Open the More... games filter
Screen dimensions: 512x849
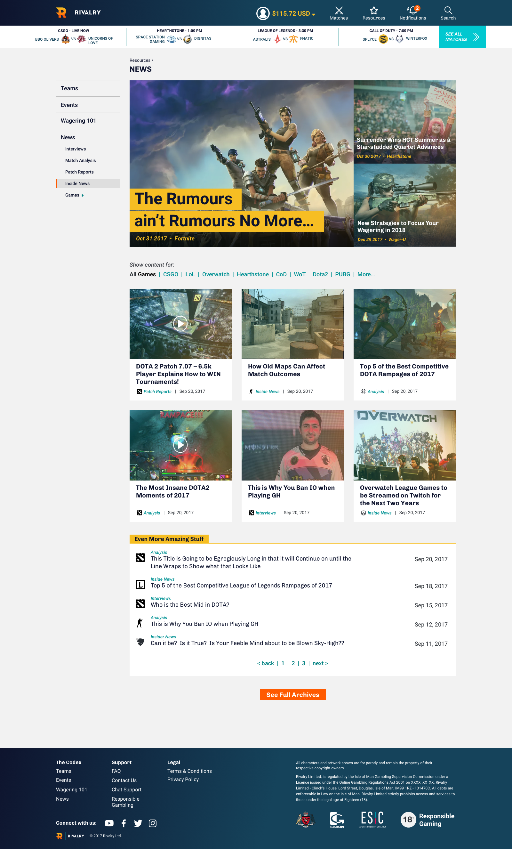[366, 274]
